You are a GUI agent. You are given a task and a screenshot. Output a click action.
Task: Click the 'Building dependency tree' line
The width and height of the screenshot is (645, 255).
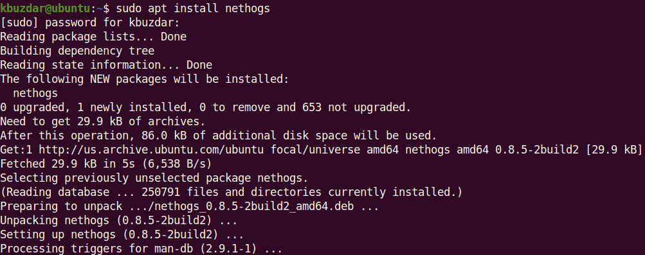[x=77, y=51]
